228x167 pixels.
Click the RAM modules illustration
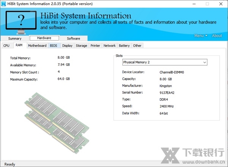point(57,123)
